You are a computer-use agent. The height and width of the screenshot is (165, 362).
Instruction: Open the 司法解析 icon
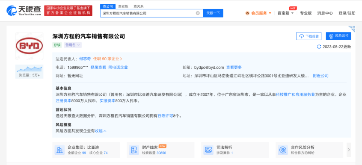click(x=208, y=150)
